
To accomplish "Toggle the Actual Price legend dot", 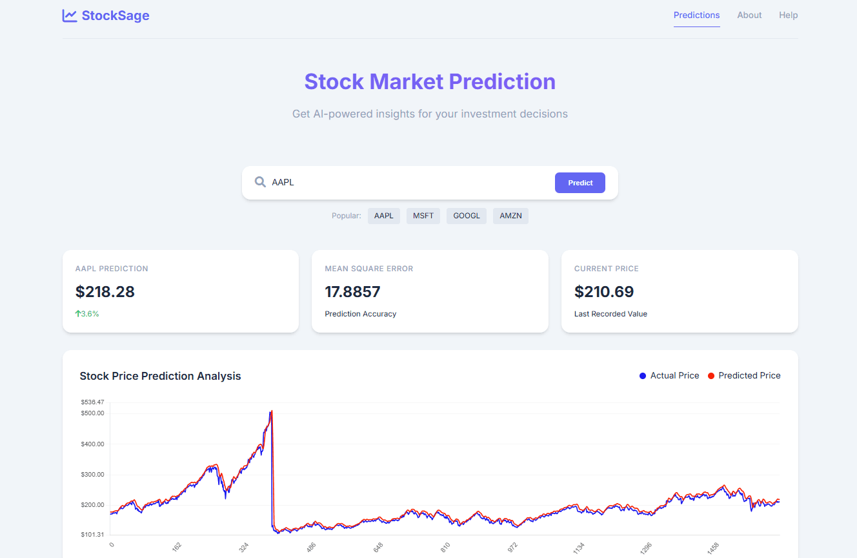I will coord(642,376).
